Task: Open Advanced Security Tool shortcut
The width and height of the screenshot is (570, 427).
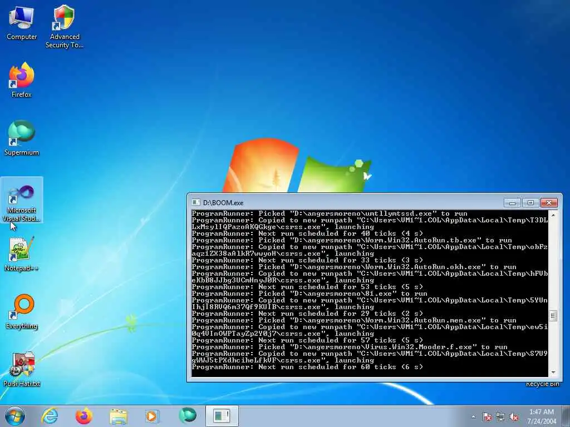Action: 65,26
